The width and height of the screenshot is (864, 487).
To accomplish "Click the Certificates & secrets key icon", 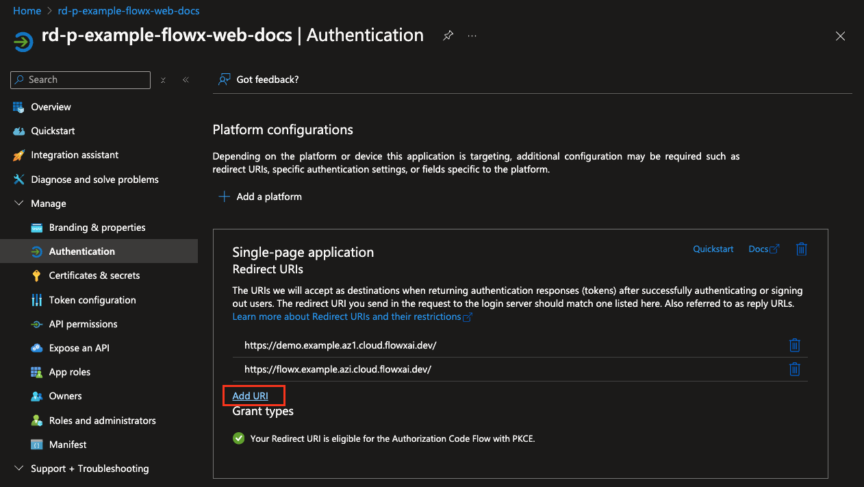I will point(37,276).
